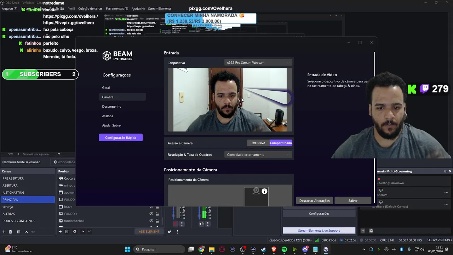
Task: Open Coleção de cenas menu
Action: [x=90, y=8]
